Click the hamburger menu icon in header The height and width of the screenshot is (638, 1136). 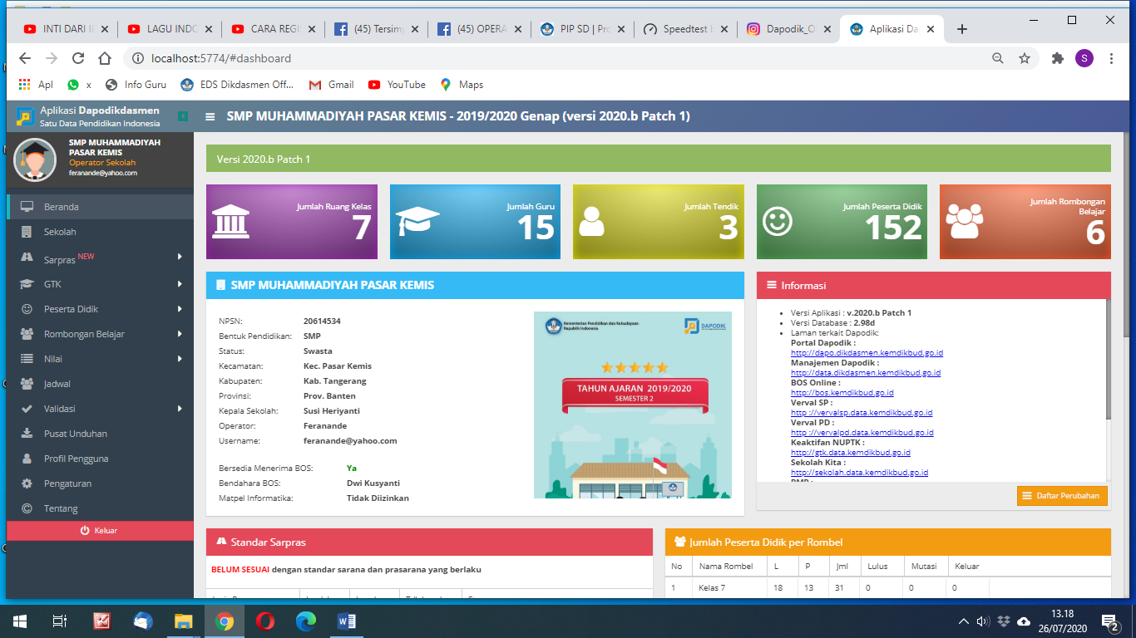[210, 117]
